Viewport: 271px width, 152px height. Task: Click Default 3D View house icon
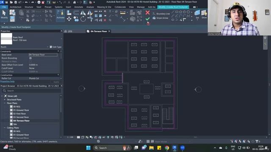(75, 2)
